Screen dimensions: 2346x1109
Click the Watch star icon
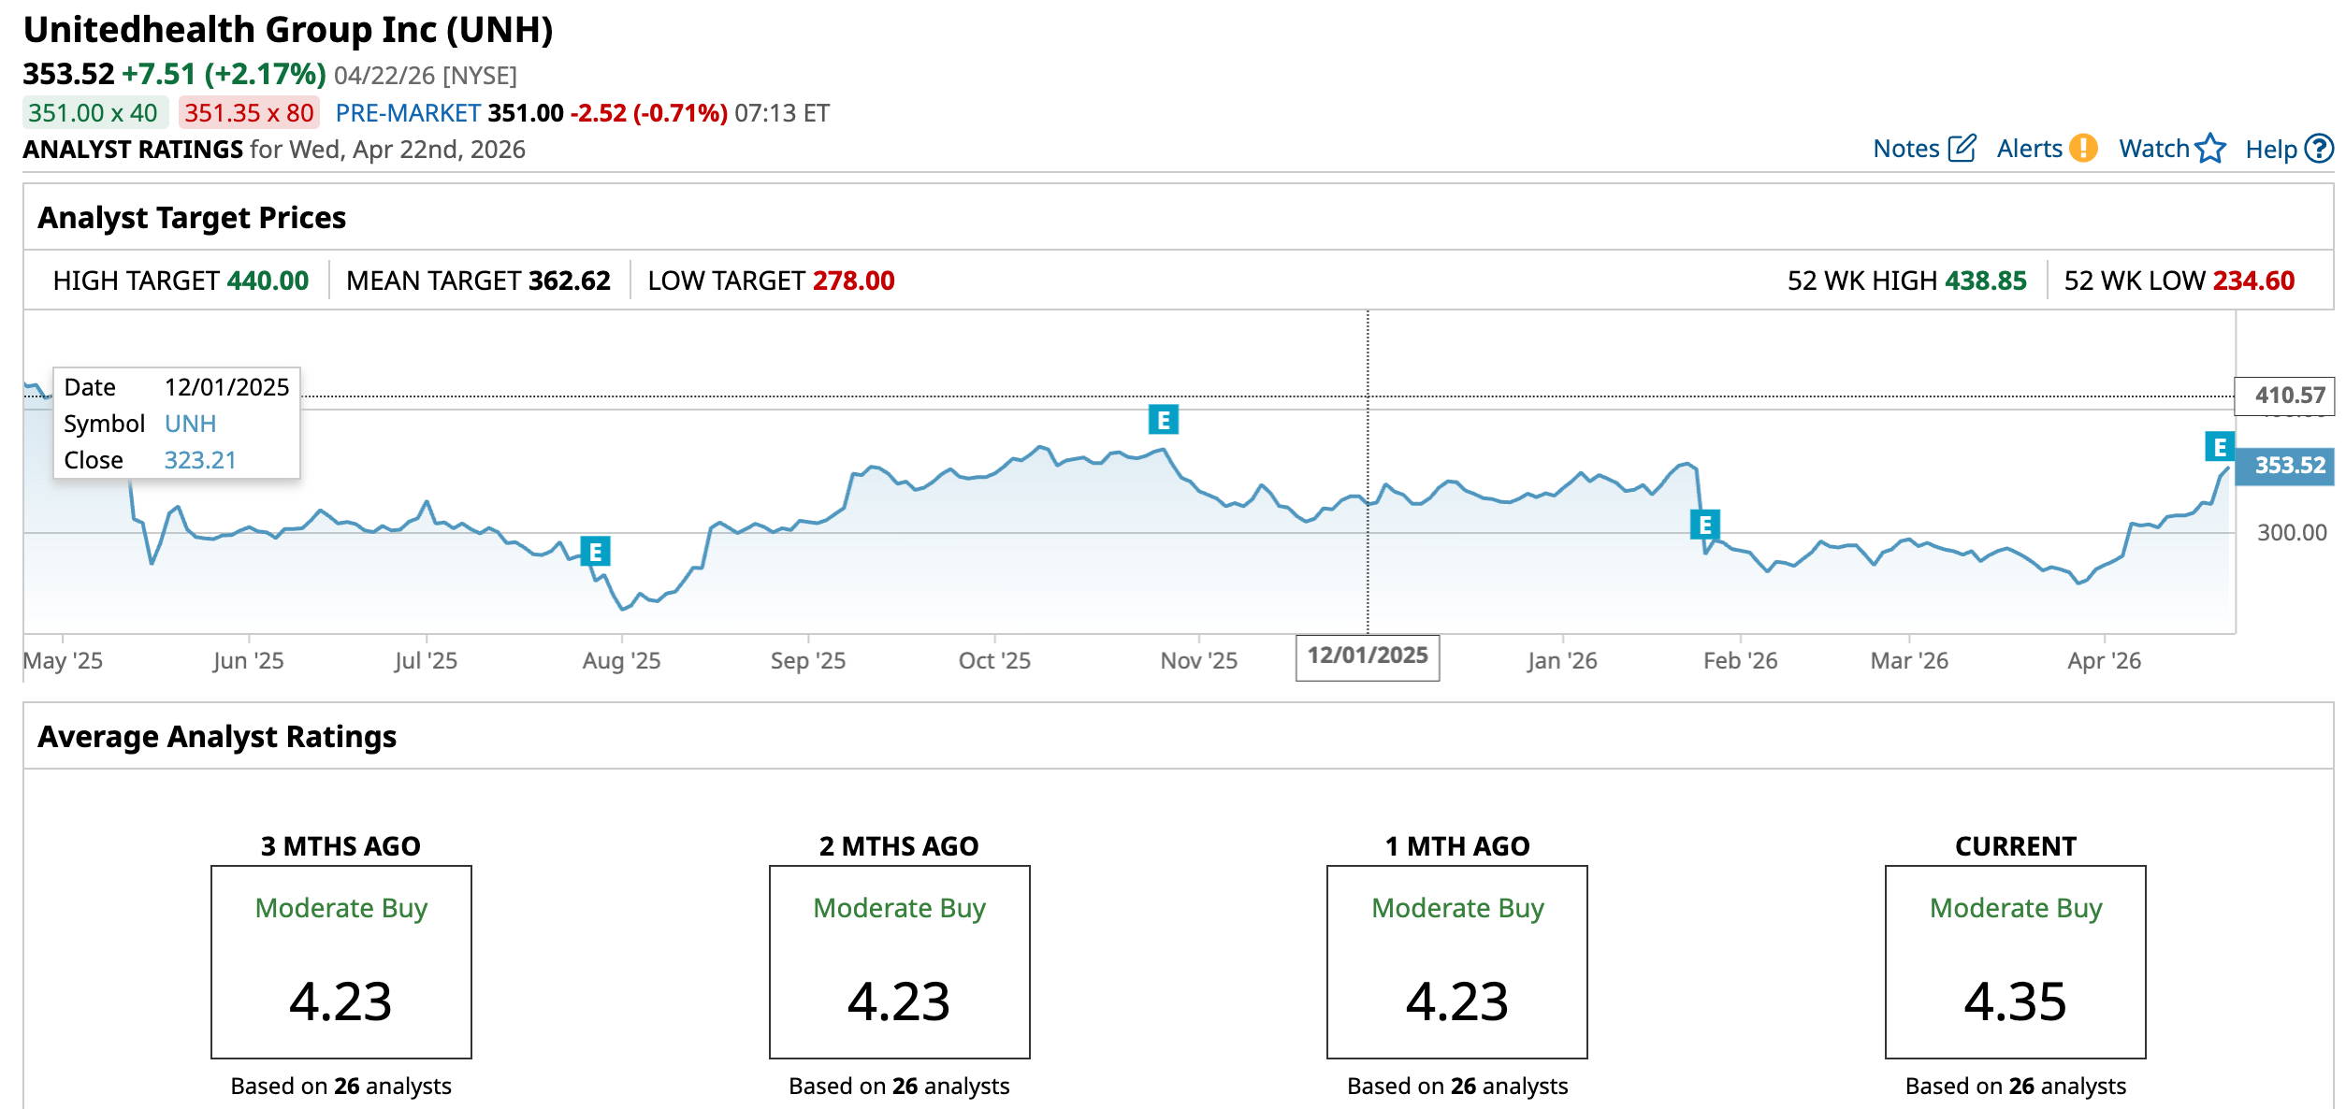tap(2210, 149)
